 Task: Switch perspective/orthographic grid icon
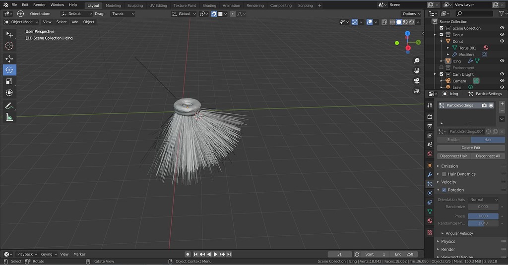point(417,91)
